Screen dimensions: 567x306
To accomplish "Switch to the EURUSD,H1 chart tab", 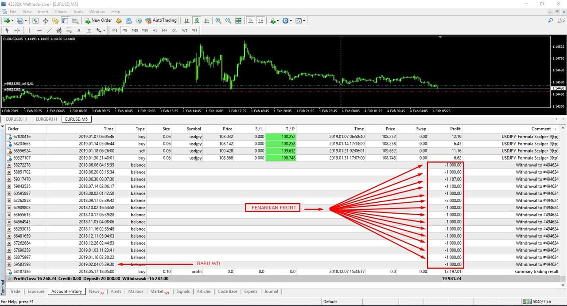I will [17, 119].
